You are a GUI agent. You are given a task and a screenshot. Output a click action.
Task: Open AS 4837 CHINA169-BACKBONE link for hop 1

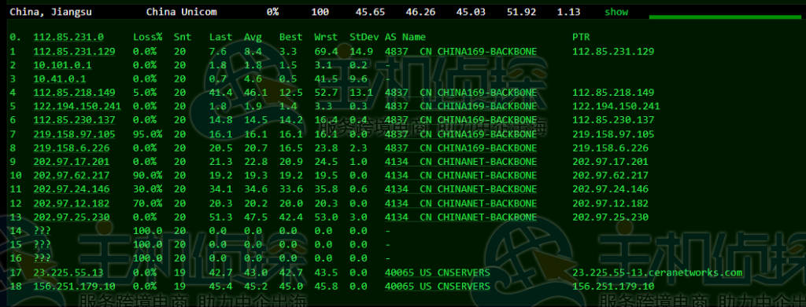460,51
